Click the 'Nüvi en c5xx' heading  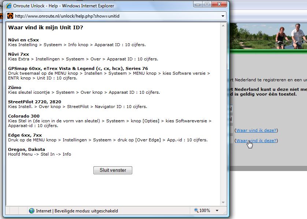pyautogui.click(x=23, y=40)
